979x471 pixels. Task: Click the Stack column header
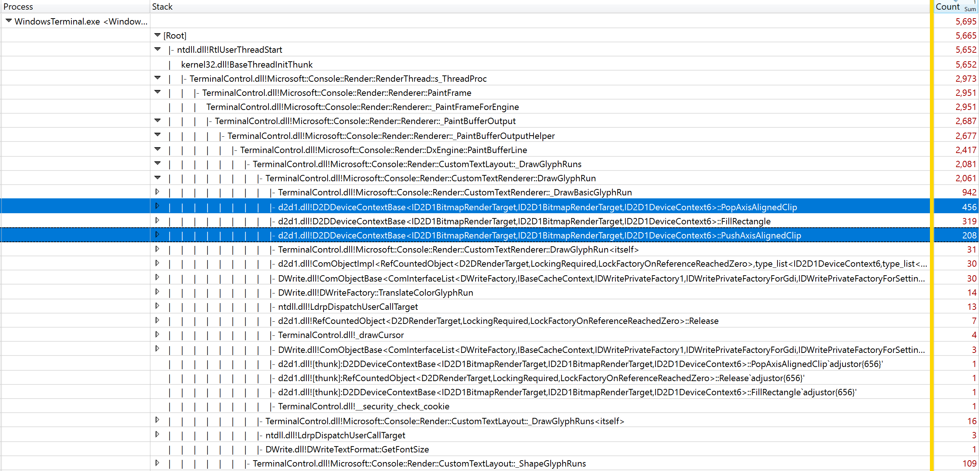point(162,6)
